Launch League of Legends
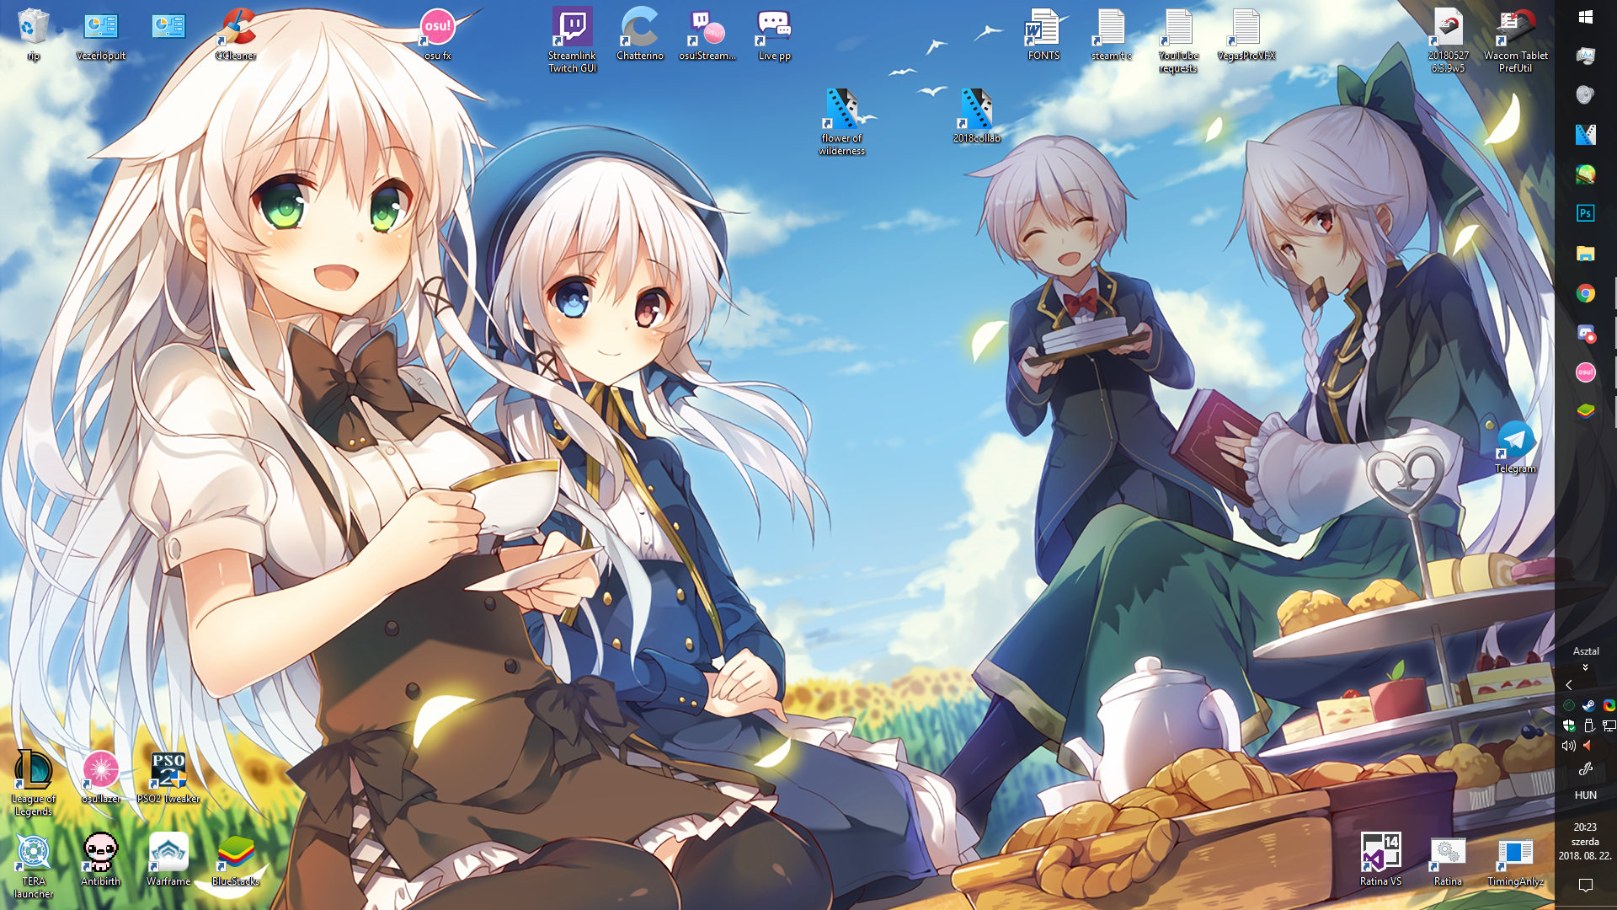The image size is (1617, 910). 34,783
